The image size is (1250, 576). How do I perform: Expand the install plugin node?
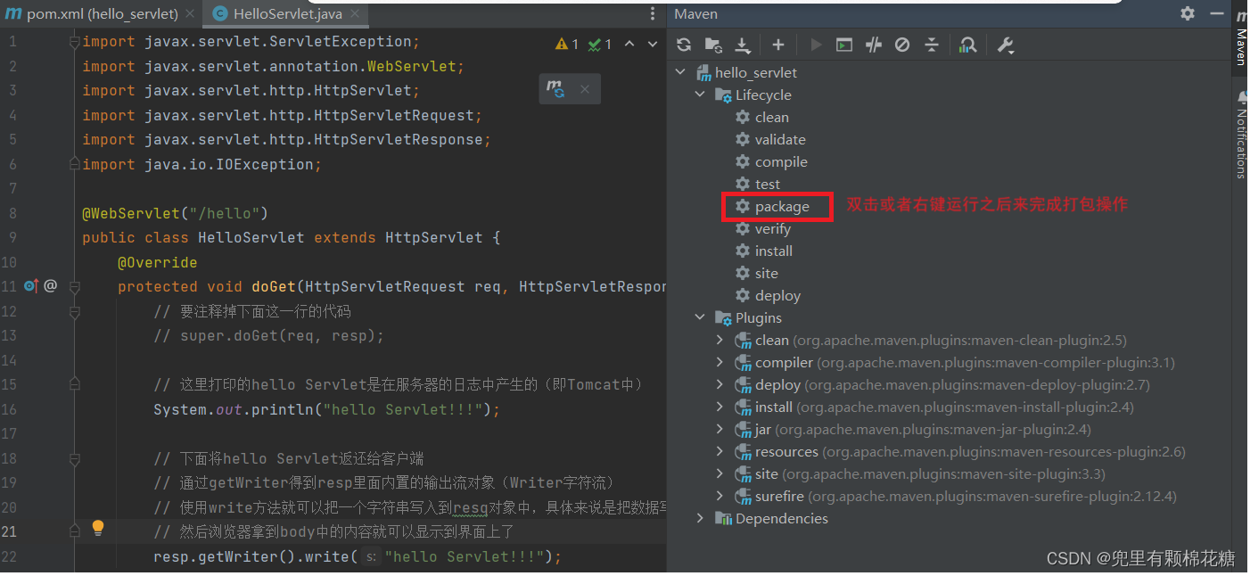[x=720, y=407]
